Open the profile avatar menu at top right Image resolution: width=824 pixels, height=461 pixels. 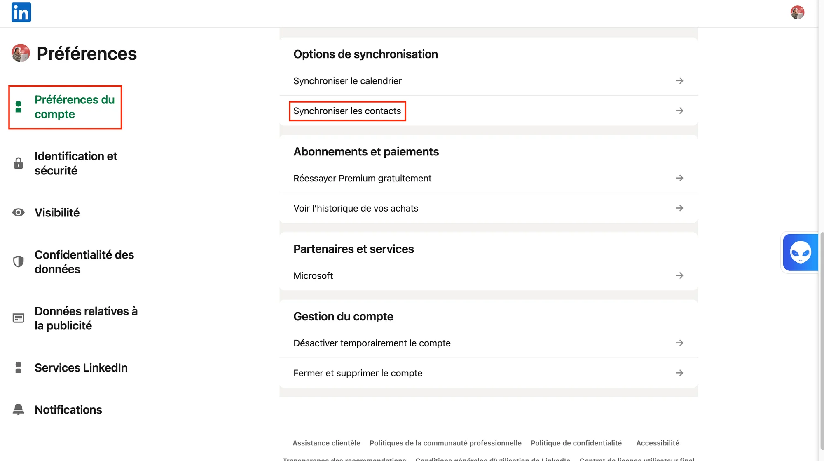pos(797,12)
